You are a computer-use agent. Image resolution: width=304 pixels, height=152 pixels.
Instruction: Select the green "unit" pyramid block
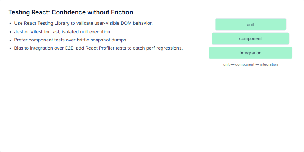click(250, 24)
